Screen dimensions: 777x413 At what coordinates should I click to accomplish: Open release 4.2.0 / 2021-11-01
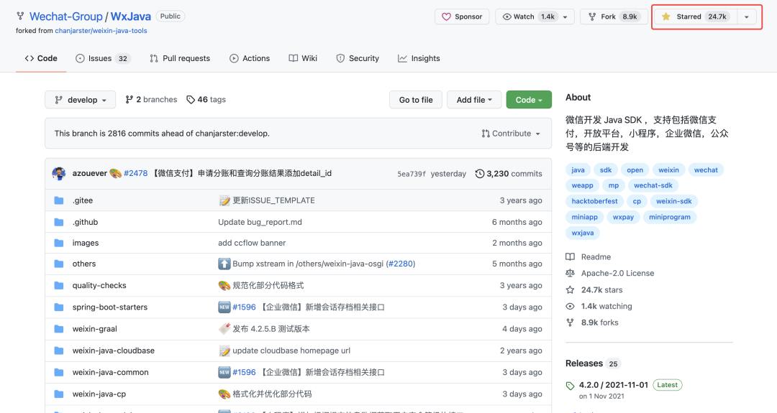614,385
